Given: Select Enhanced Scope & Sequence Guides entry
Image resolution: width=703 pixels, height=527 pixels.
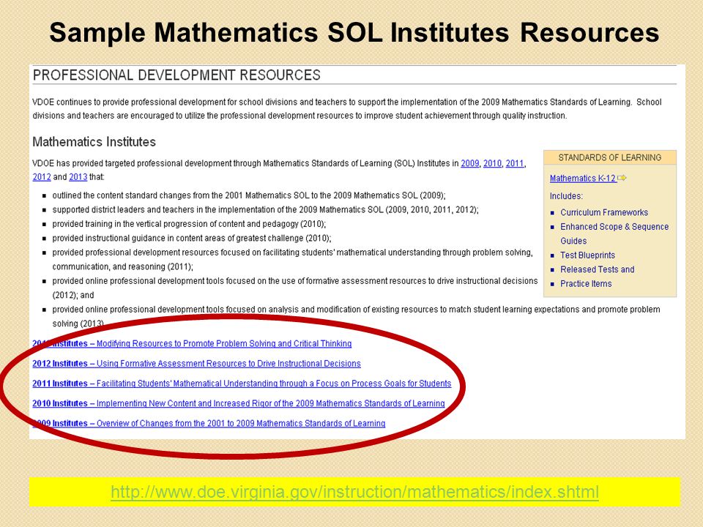Looking at the screenshot, I should pos(614,234).
